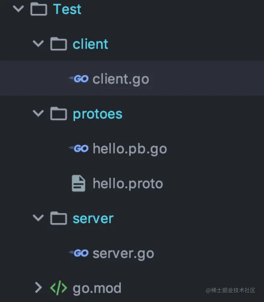The image size is (264, 302).
Task: Click the Go icon beside server.go
Action: tap(79, 253)
